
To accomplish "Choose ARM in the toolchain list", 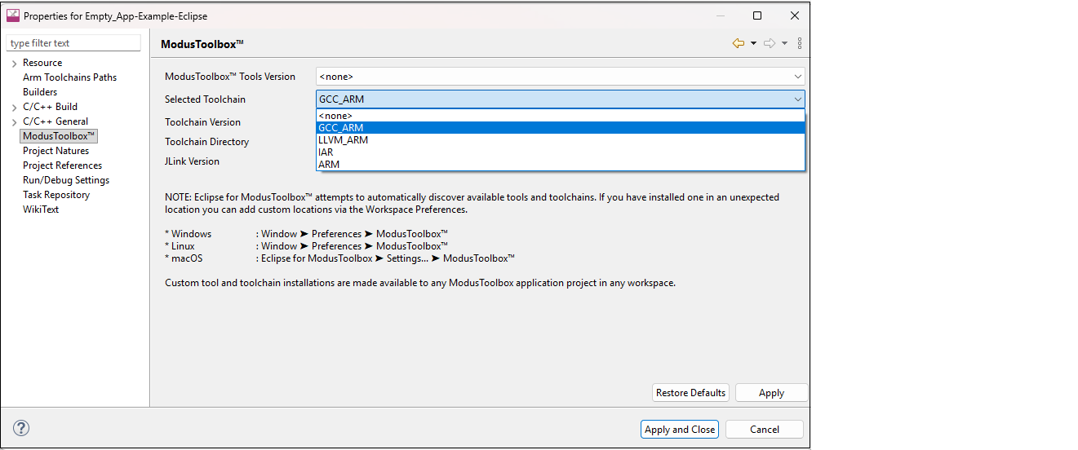I will [561, 165].
